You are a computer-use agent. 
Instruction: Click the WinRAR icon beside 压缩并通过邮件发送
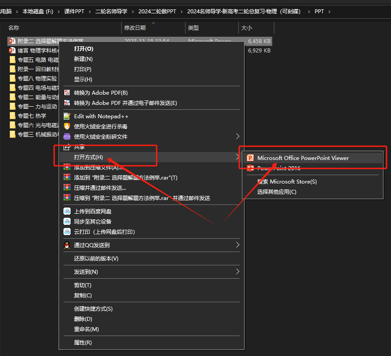tap(67, 188)
